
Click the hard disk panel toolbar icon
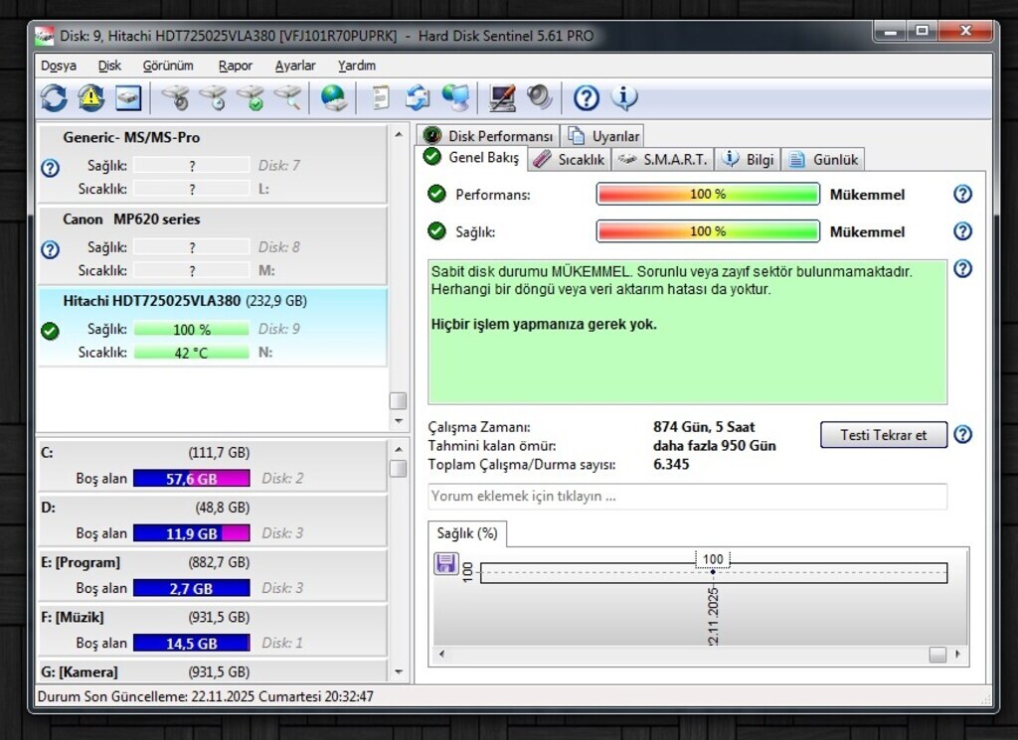click(x=128, y=98)
